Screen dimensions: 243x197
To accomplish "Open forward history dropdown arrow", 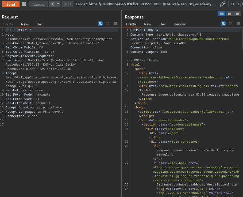I will 71,4.
